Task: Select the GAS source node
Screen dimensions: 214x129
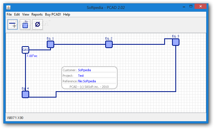Action: coord(25,50)
